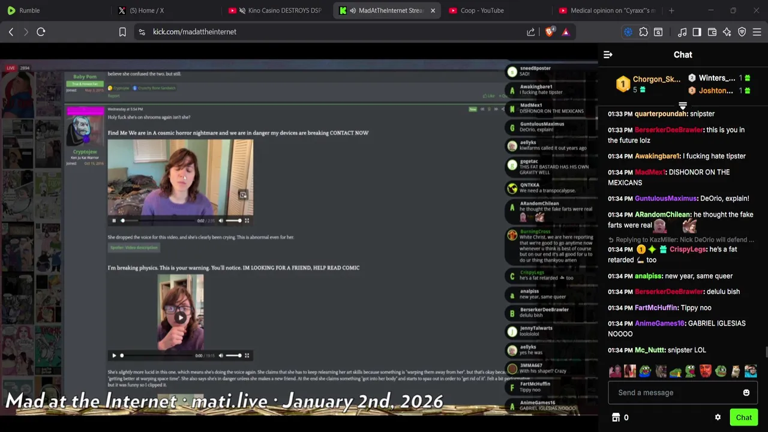Screen dimensions: 768x432
Task: Open the browser main hamburger menu
Action: click(757, 32)
